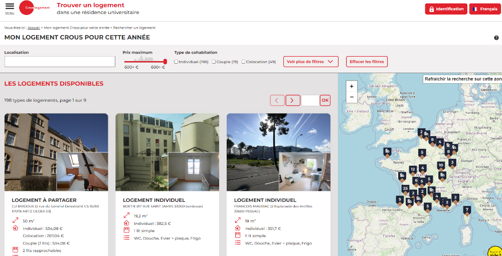
Task: Open CU BRIDOUX building photo
Action: point(56,152)
